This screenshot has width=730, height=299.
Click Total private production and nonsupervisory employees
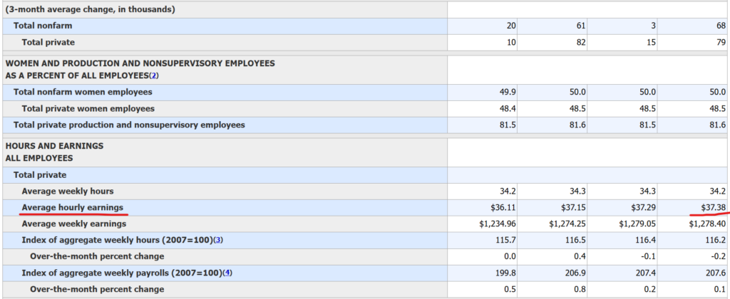(x=129, y=125)
